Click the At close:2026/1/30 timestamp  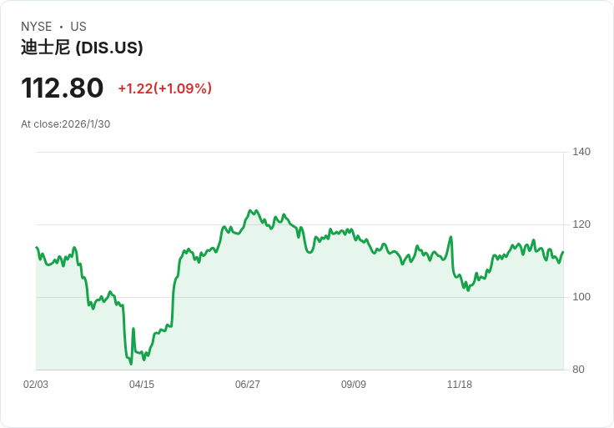click(65, 124)
